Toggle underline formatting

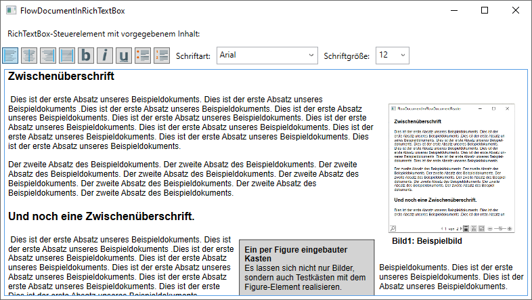point(124,56)
